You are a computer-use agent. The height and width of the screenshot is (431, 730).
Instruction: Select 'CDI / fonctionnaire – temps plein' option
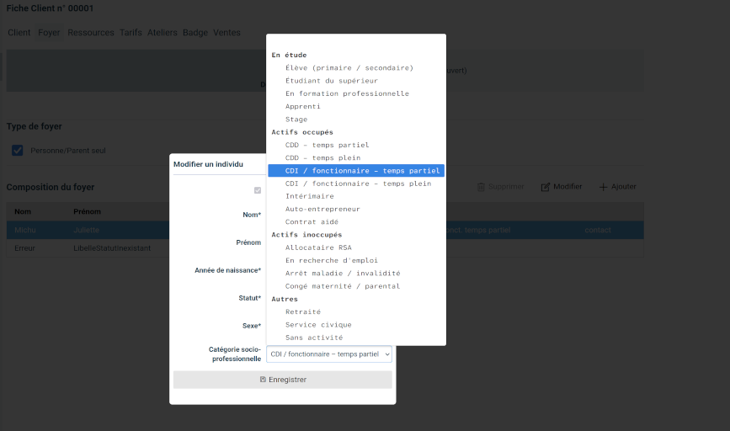pos(358,184)
